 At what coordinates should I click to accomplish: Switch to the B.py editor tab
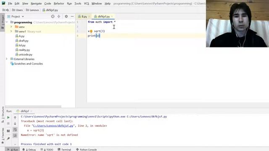82,17
